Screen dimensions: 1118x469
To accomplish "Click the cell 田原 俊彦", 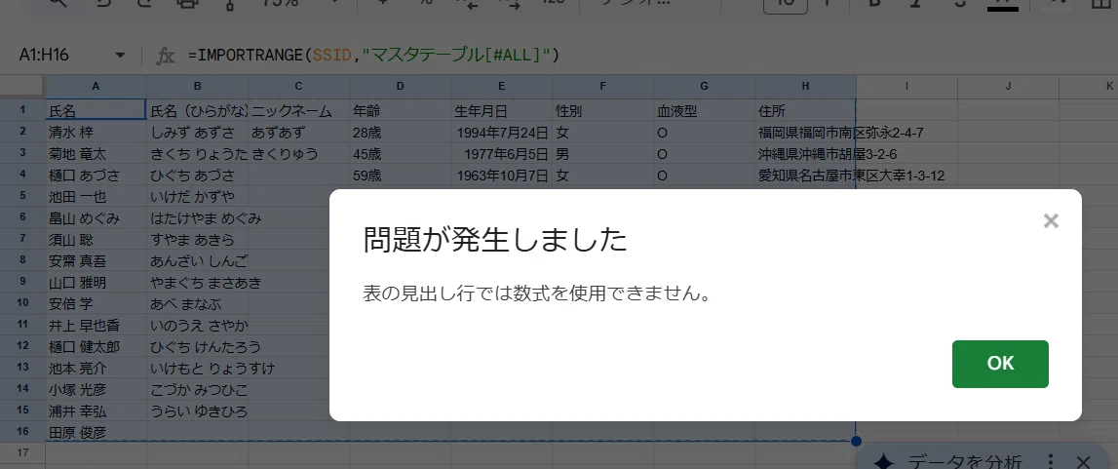I will (x=96, y=432).
